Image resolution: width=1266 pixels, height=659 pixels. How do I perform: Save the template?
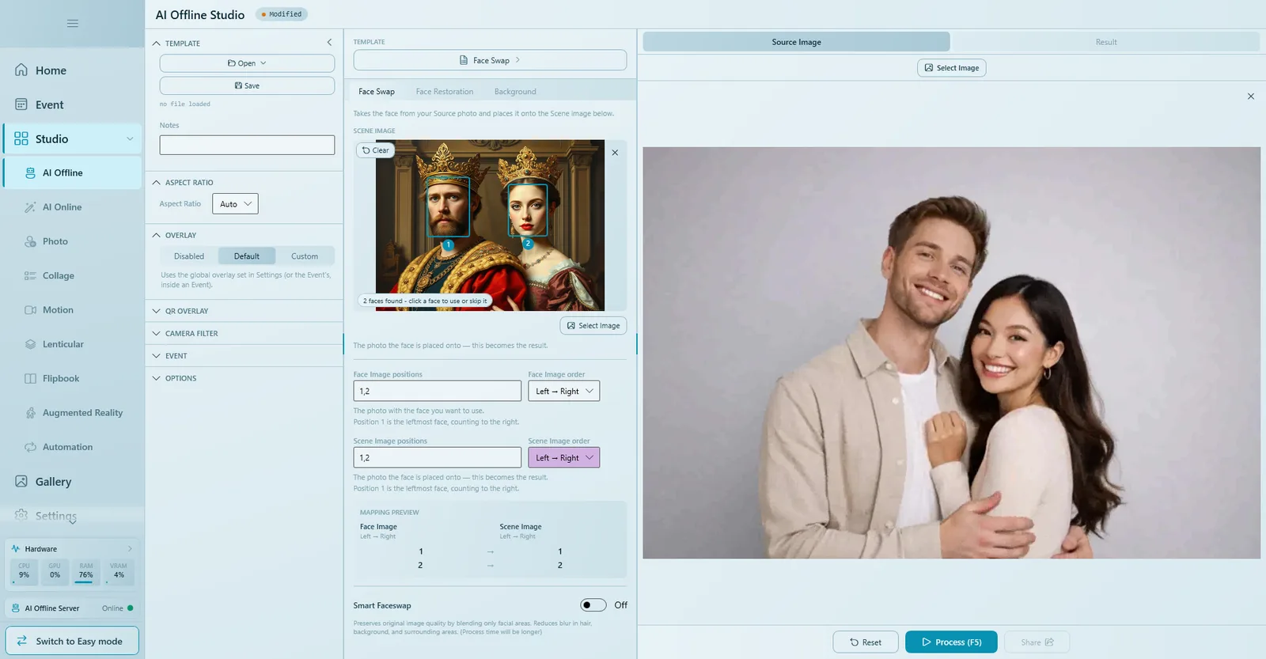pos(247,85)
